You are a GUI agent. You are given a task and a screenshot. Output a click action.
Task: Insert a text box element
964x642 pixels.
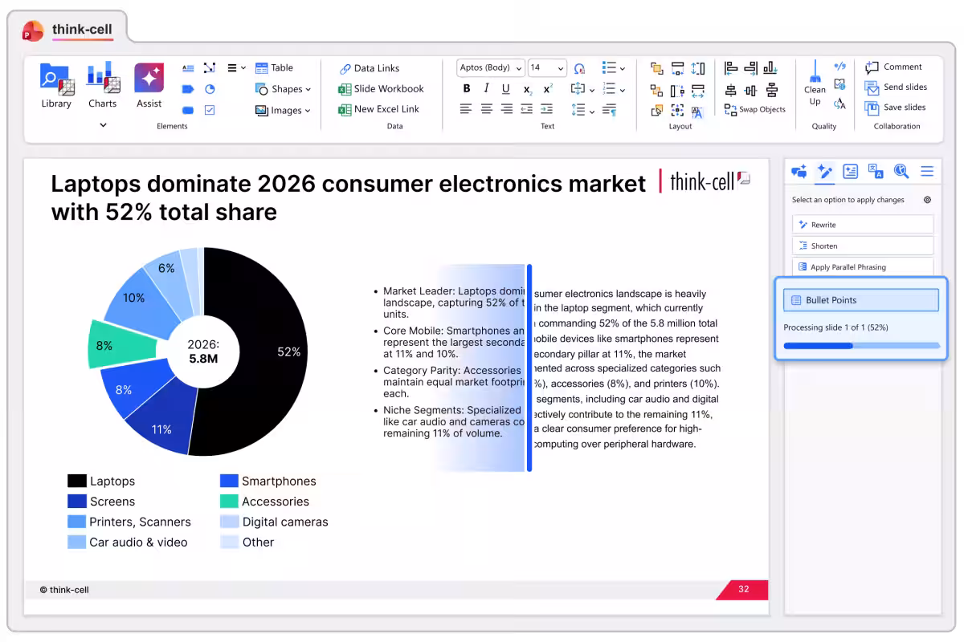coord(188,68)
